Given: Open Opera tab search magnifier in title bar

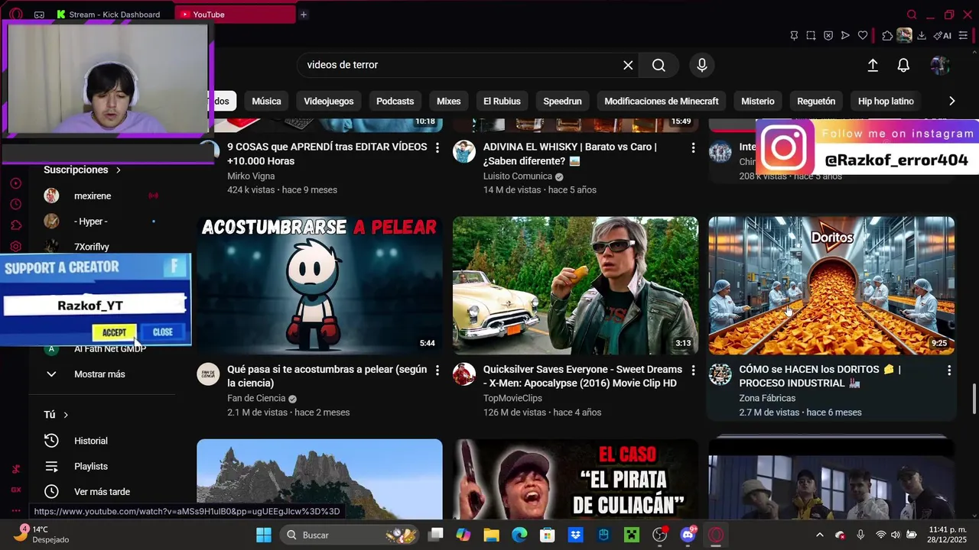Looking at the screenshot, I should pos(912,15).
